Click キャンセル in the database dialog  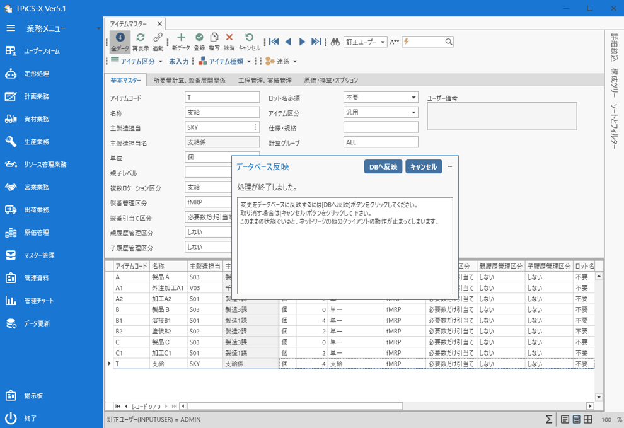423,167
